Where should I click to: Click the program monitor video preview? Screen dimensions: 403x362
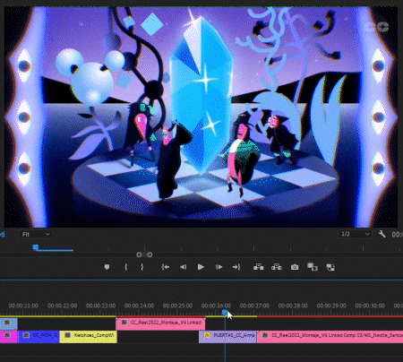pyautogui.click(x=201, y=116)
